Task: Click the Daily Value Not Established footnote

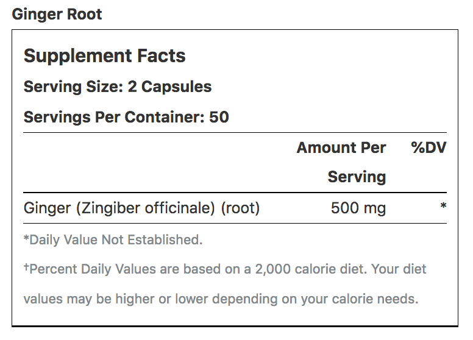Action: tap(113, 240)
